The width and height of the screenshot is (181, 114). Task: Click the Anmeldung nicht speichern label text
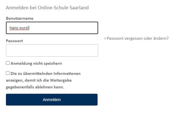coord(36,63)
